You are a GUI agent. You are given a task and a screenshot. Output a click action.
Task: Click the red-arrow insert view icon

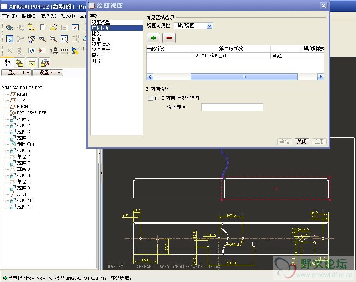(x=42, y=50)
